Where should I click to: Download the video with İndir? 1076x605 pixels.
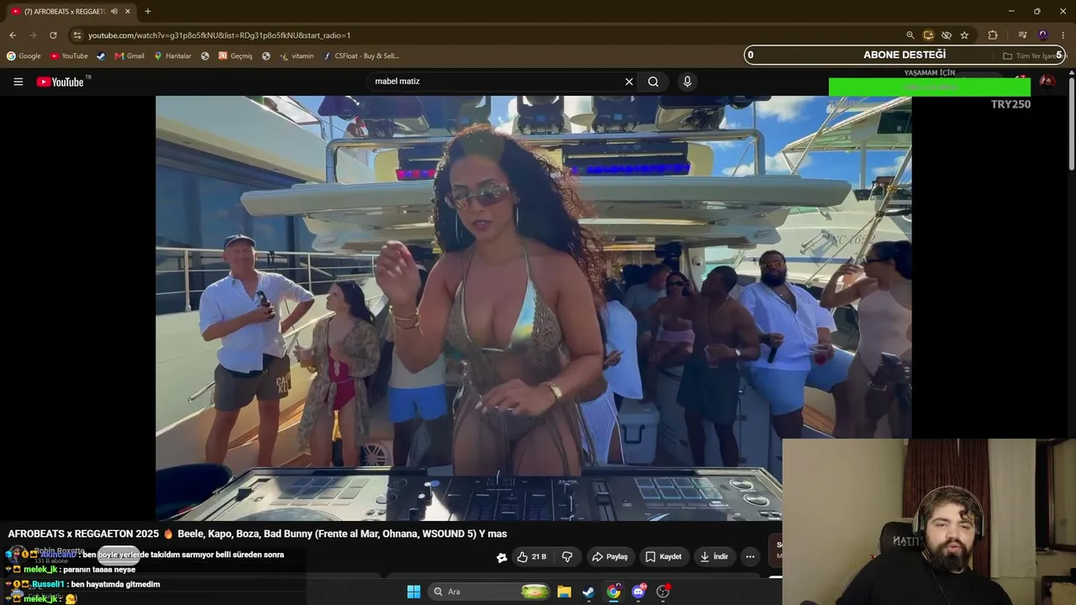713,556
